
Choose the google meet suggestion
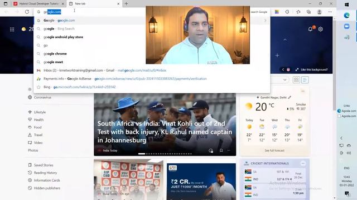pos(152,62)
